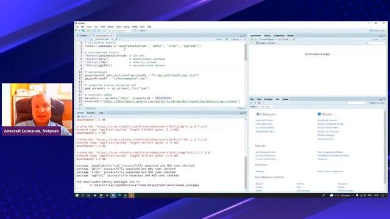Click the re-run previous code icon
The image size is (390, 219).
[x=226, y=39]
